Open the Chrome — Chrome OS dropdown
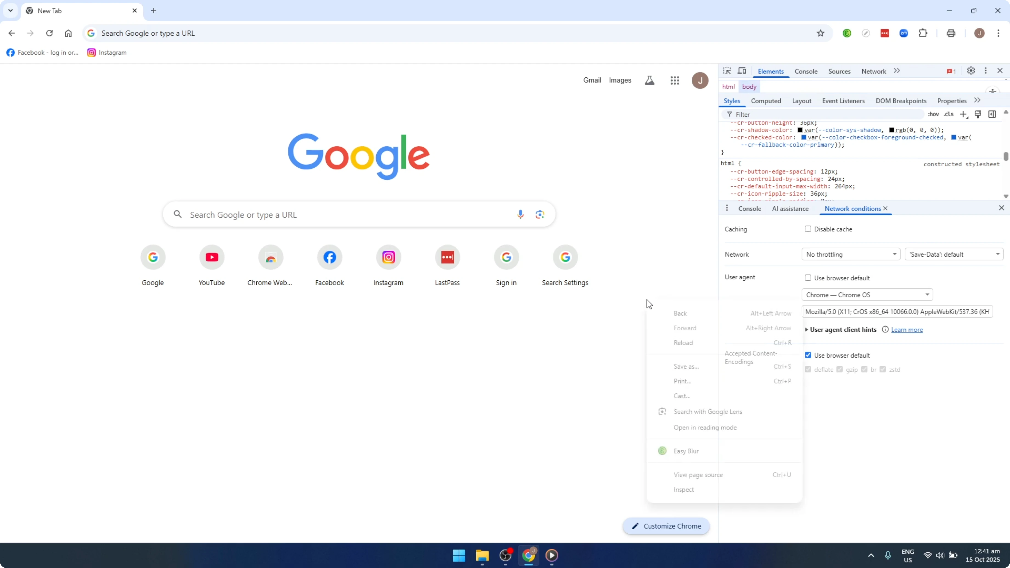Screen dimensions: 1010x568 click(x=867, y=294)
